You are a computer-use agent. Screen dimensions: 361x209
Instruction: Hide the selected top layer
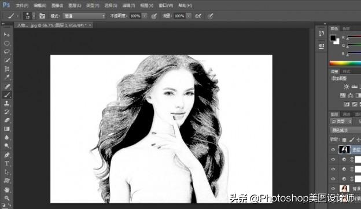[333, 150]
